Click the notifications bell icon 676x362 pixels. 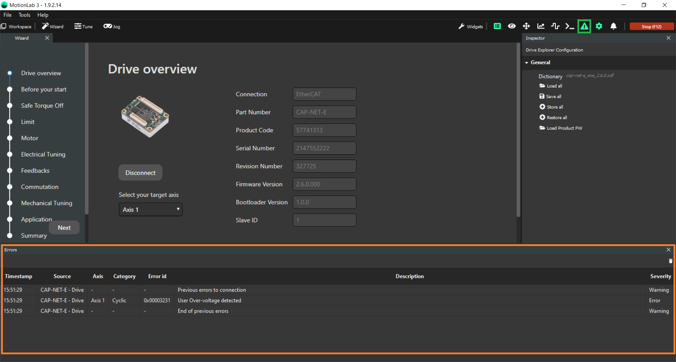click(613, 26)
